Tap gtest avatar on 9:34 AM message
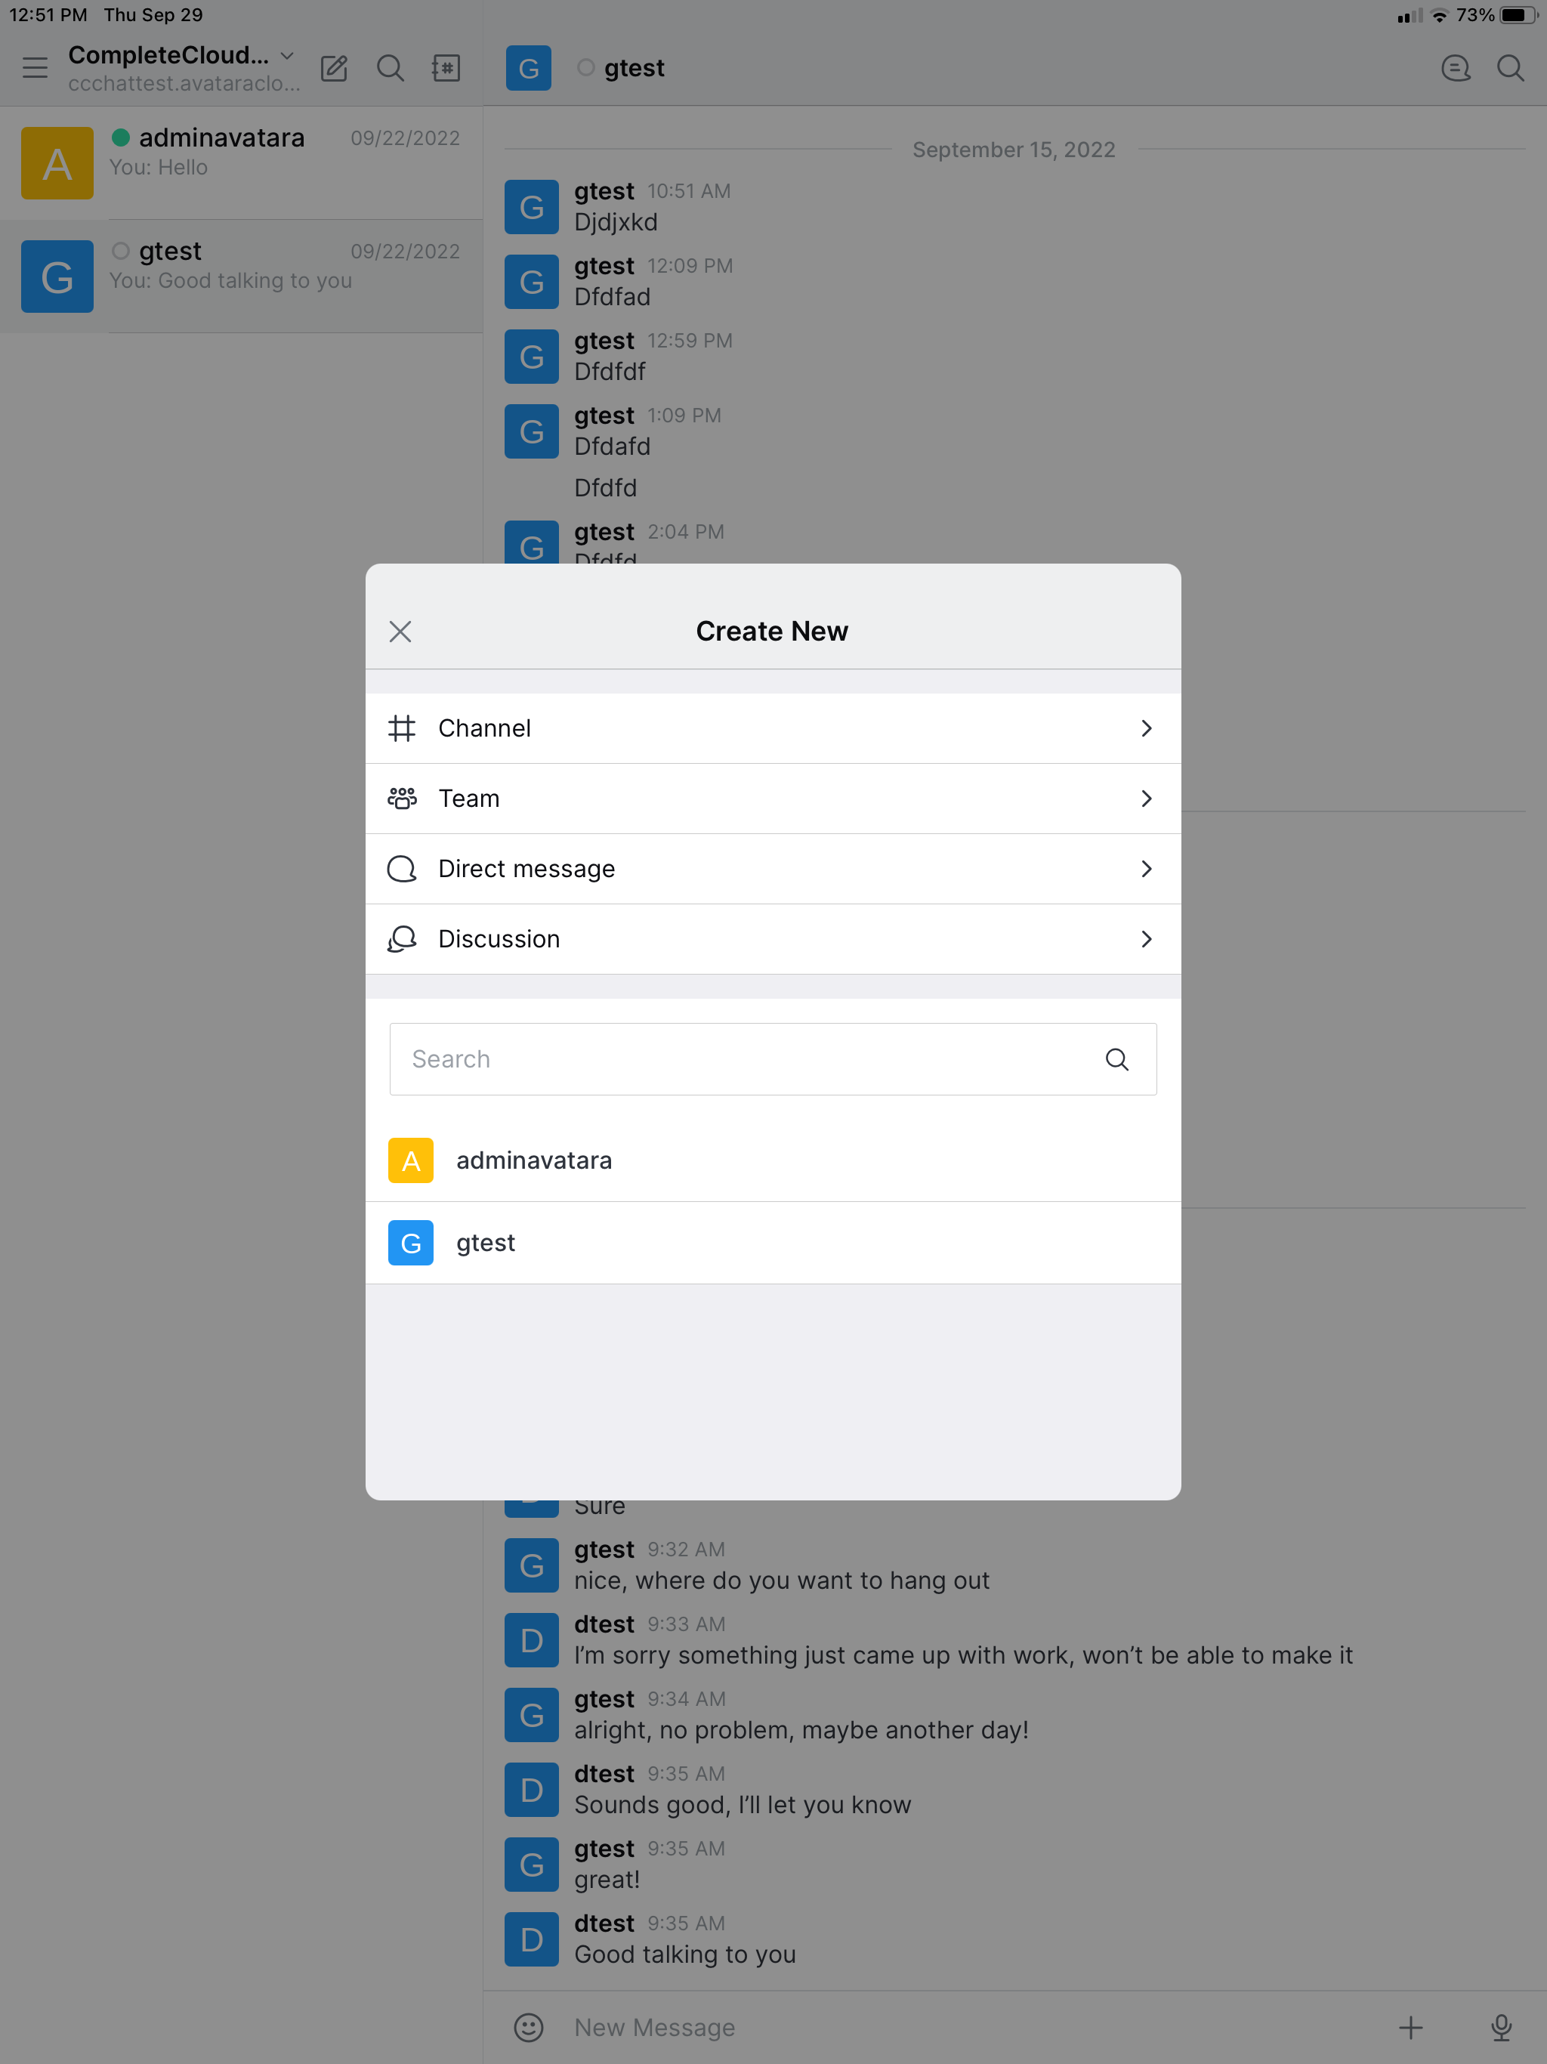This screenshot has height=2064, width=1547. pos(532,1715)
